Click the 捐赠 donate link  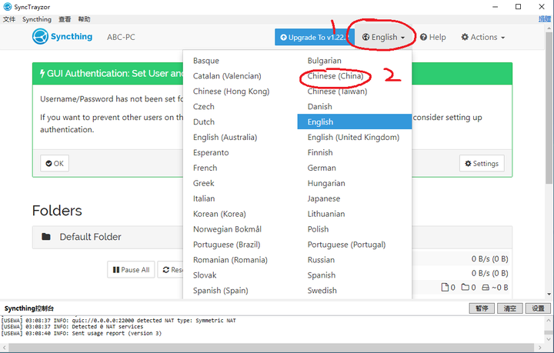click(x=545, y=19)
